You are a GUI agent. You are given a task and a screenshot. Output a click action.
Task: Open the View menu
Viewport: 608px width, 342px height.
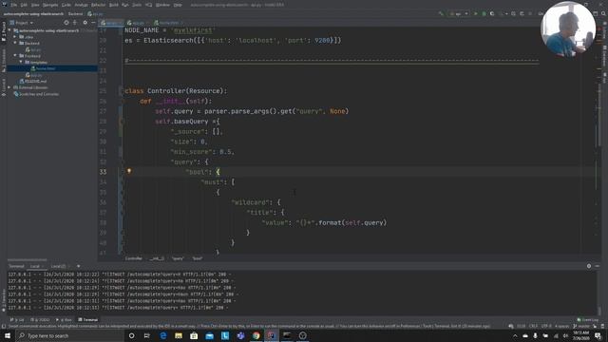click(35, 5)
